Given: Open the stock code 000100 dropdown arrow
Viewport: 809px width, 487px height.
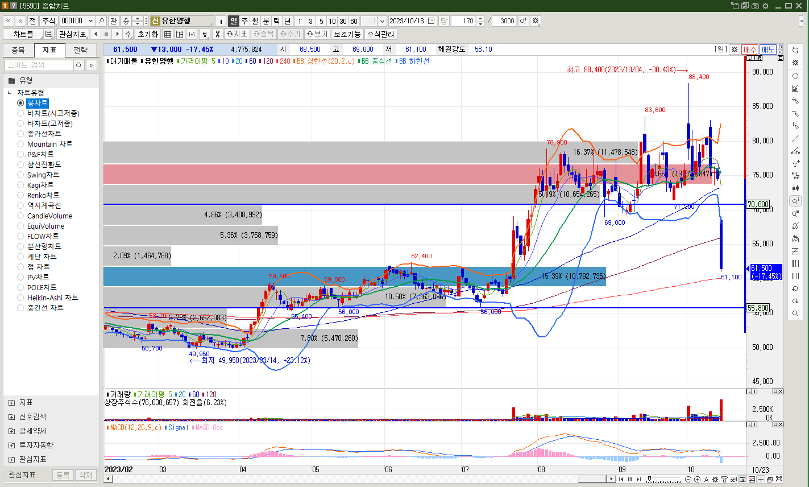Looking at the screenshot, I should [90, 21].
